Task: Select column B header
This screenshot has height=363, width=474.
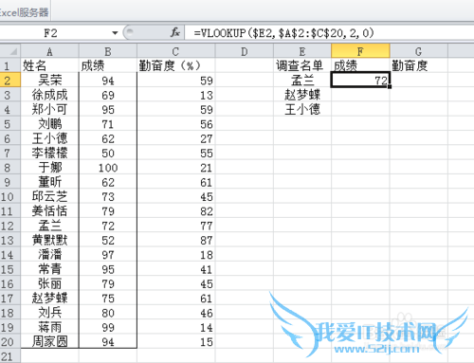Action: (x=108, y=51)
